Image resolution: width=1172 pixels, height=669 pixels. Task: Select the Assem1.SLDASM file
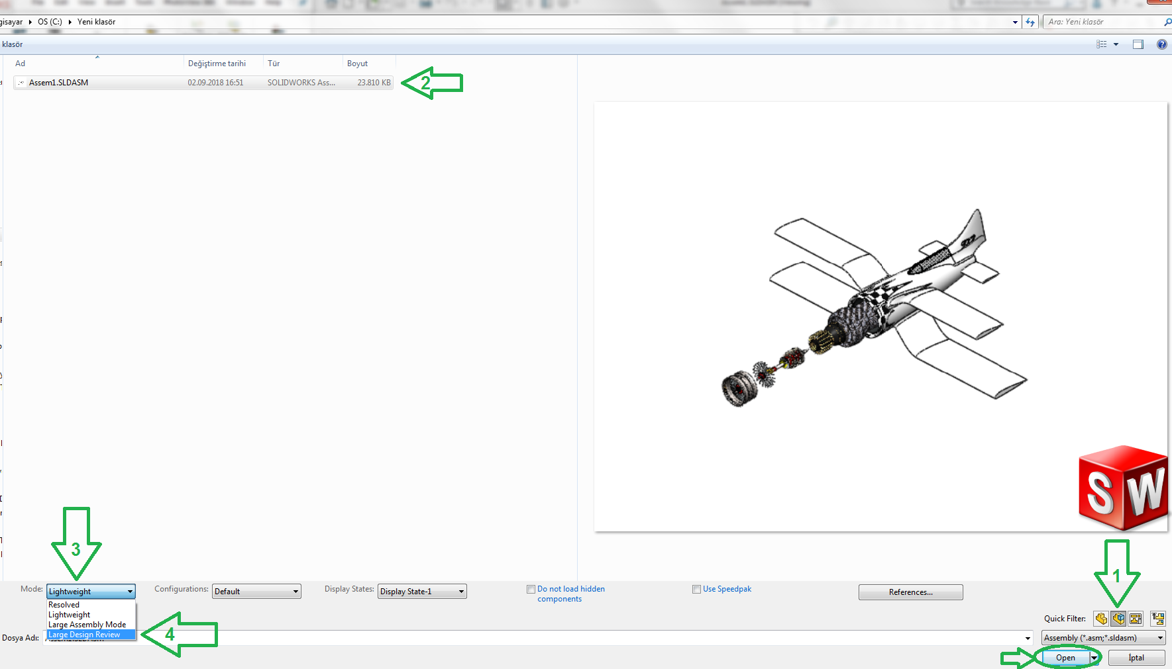59,83
